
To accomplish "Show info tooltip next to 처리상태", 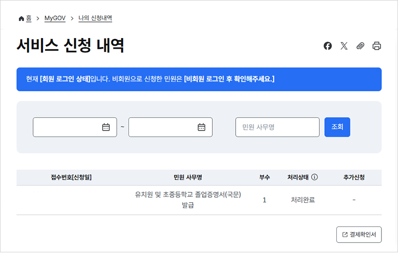I will click(x=314, y=177).
